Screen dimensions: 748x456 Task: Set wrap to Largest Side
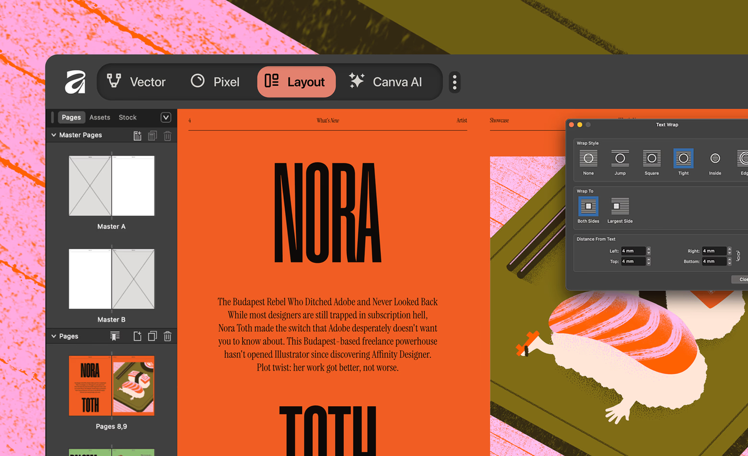click(620, 207)
